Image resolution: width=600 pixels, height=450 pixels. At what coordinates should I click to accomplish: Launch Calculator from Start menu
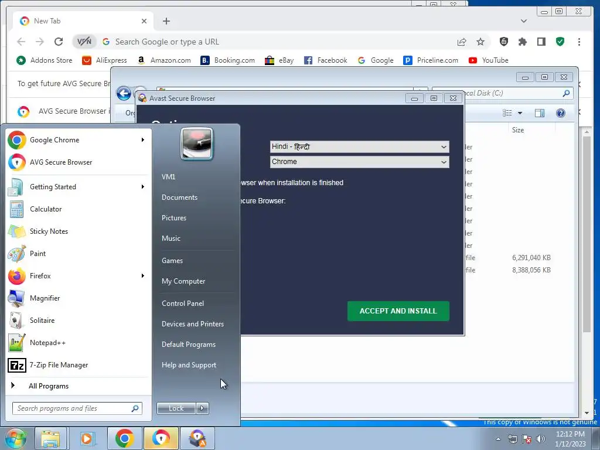pyautogui.click(x=79, y=209)
